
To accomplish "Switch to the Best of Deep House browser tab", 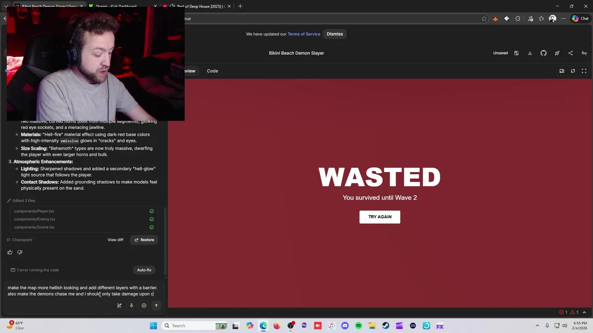I will 197,6.
